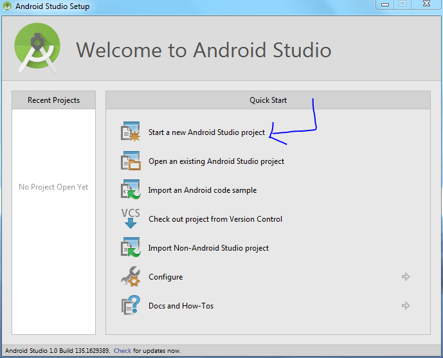Choose Check out project from Version Control
Viewport: 443px width, 358px height.
[215, 219]
